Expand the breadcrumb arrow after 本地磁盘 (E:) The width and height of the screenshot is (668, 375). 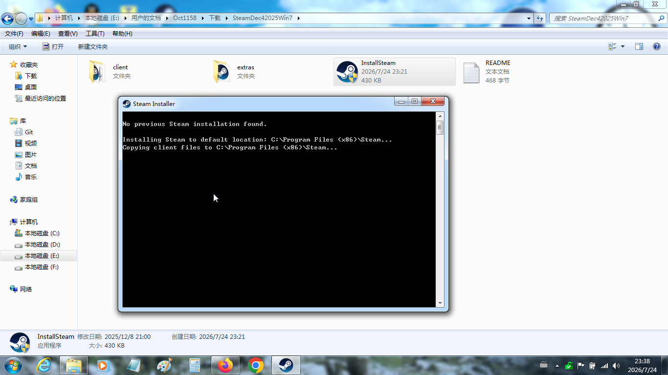125,18
